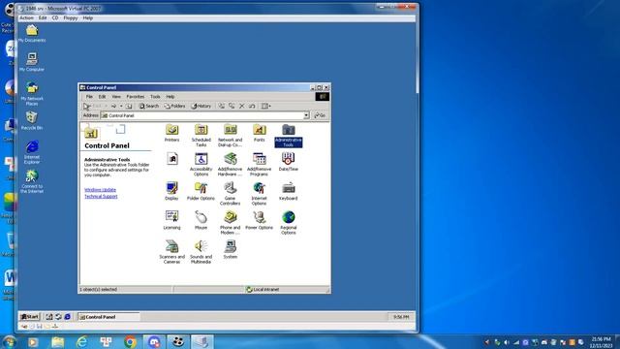Click the History toolbar button

201,106
